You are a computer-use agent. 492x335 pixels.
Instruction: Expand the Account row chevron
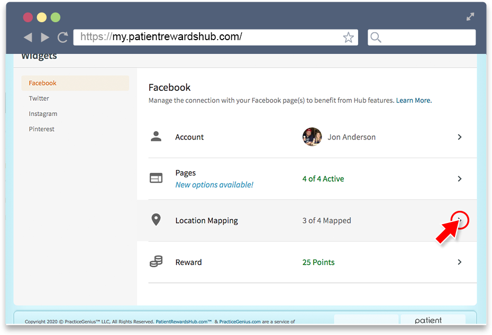[460, 137]
